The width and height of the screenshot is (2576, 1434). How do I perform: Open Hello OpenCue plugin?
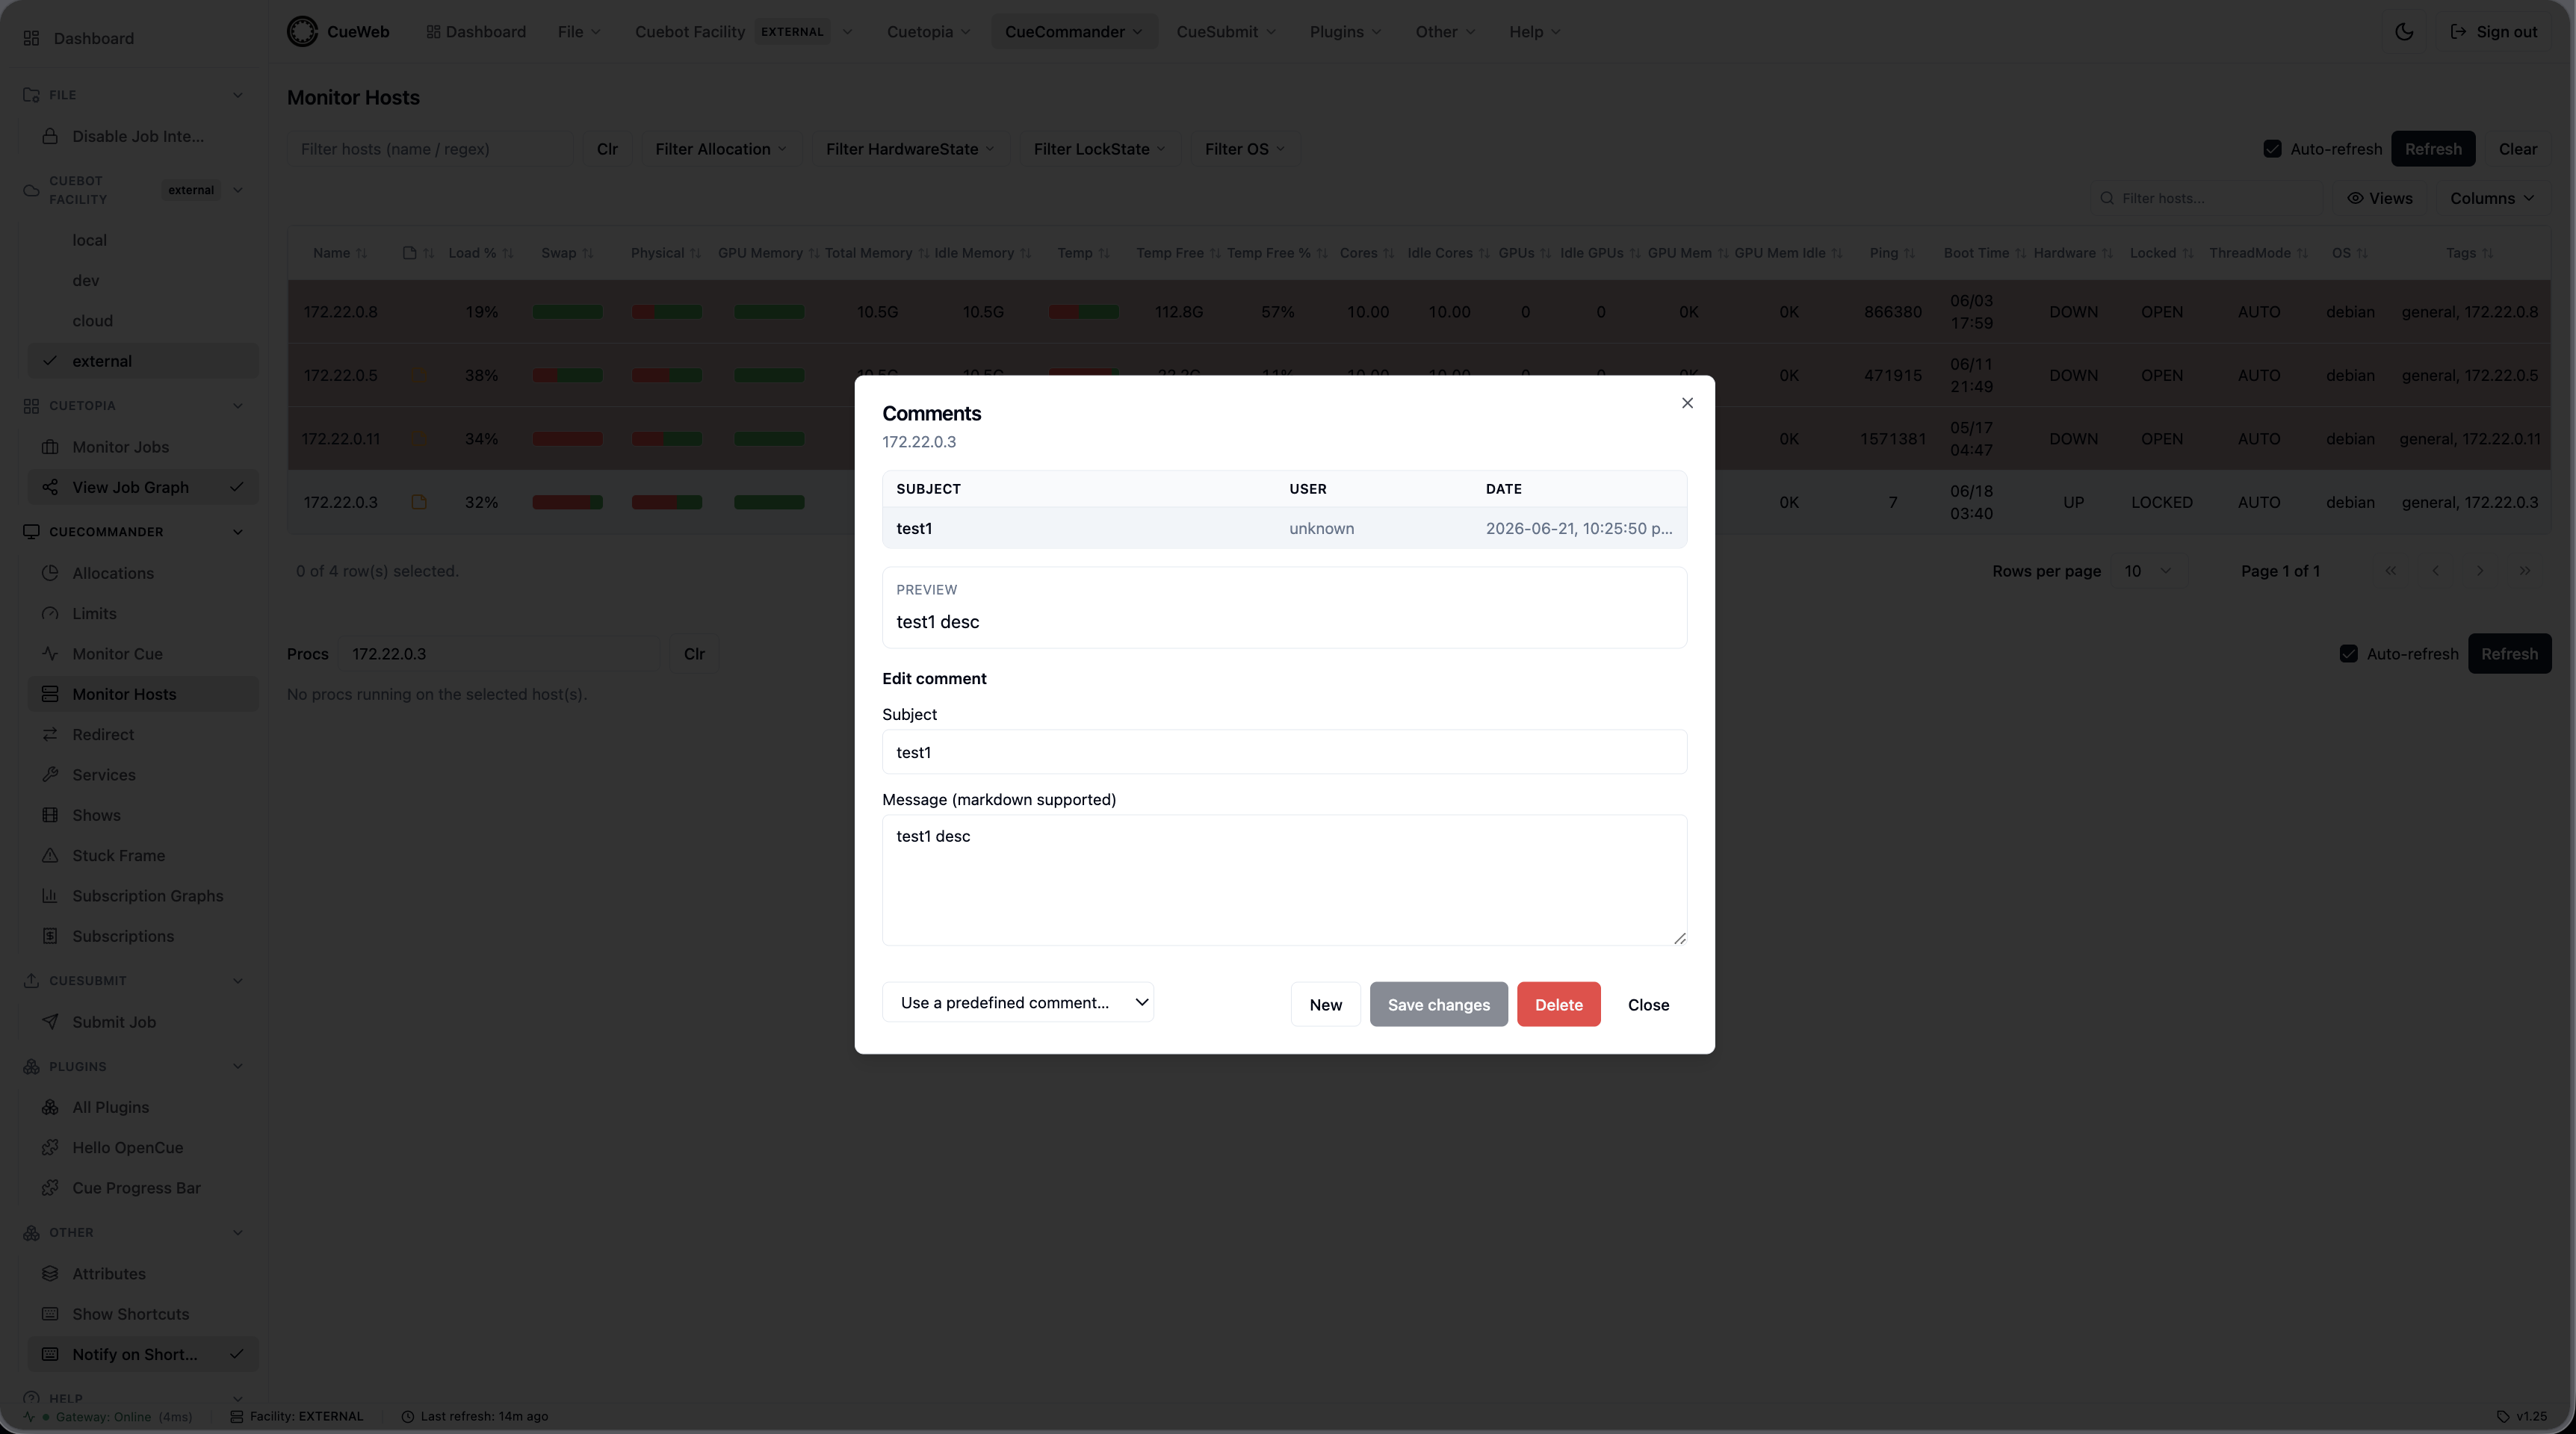pyautogui.click(x=143, y=1147)
